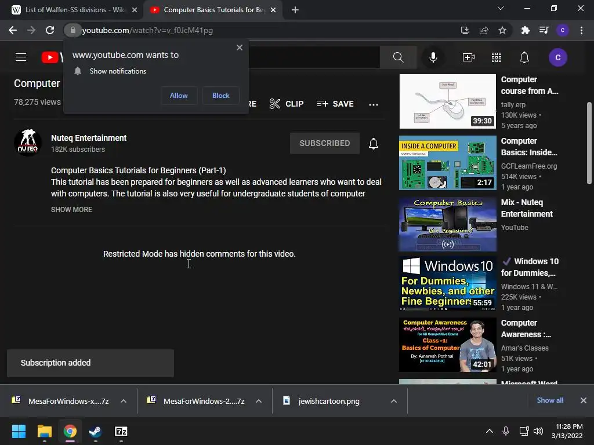Viewport: 594px width, 445px height.
Task: Click the Clip scissors button
Action: click(x=287, y=104)
